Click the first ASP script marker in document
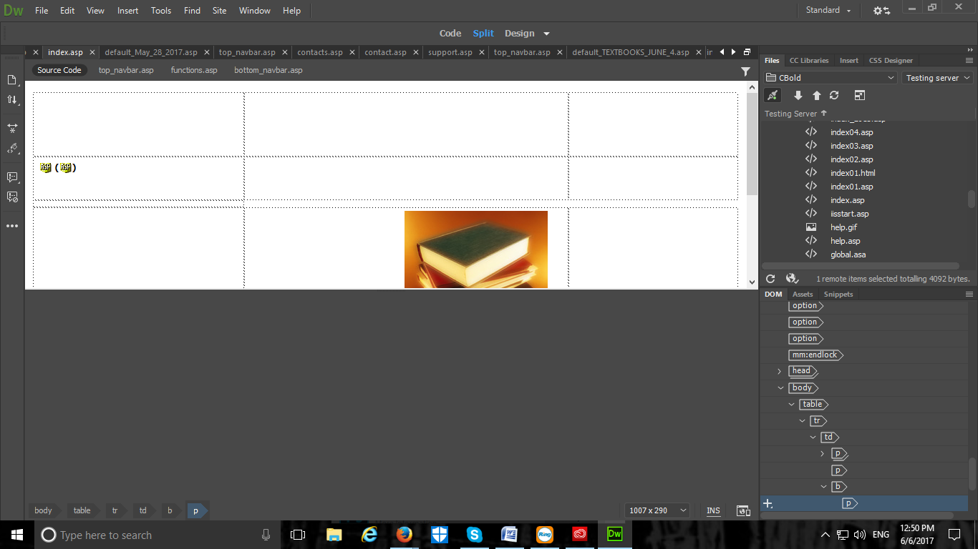 pos(46,167)
